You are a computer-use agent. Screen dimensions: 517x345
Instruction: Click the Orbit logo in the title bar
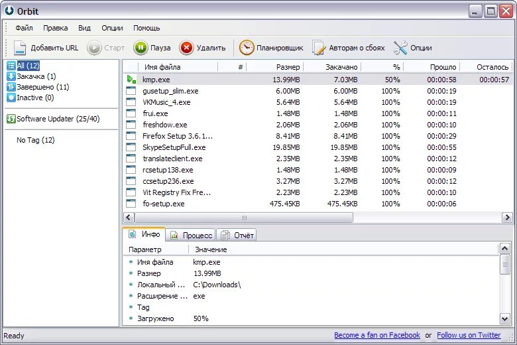9,11
